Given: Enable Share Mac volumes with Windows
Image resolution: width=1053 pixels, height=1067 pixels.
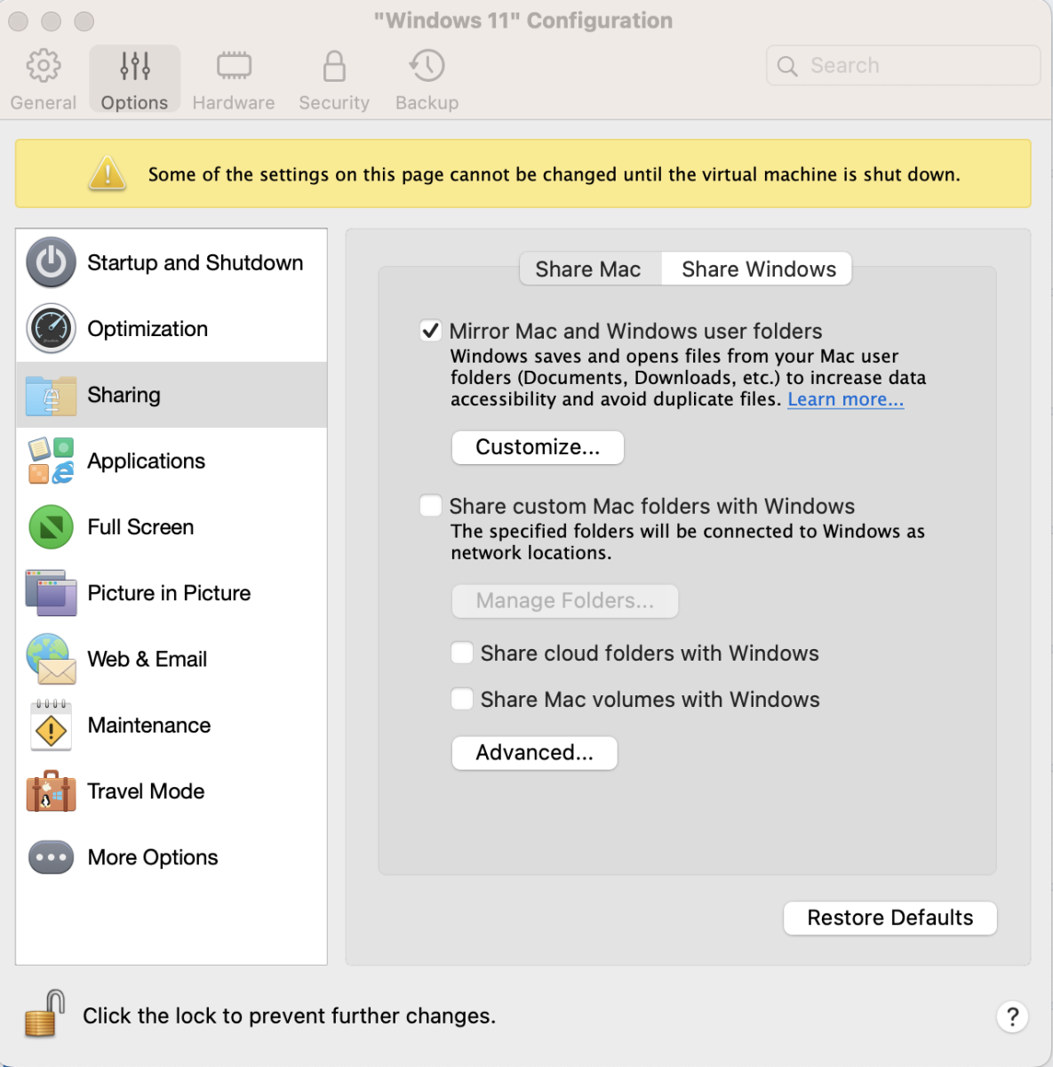Looking at the screenshot, I should (462, 699).
